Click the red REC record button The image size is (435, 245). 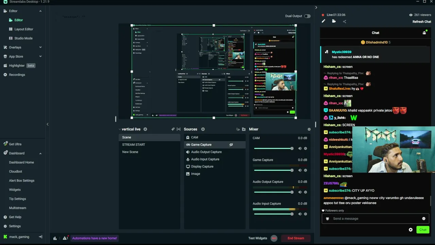[274, 238]
